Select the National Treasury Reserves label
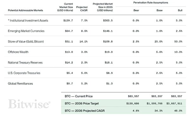 (25, 63)
